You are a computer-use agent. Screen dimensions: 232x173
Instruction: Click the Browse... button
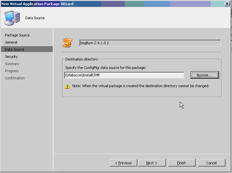[204, 75]
